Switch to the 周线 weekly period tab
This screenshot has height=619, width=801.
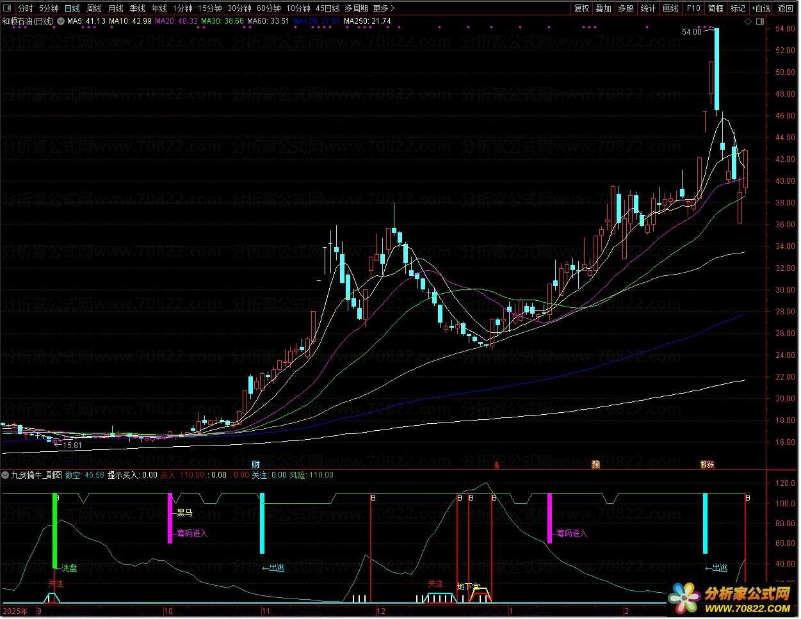(94, 8)
